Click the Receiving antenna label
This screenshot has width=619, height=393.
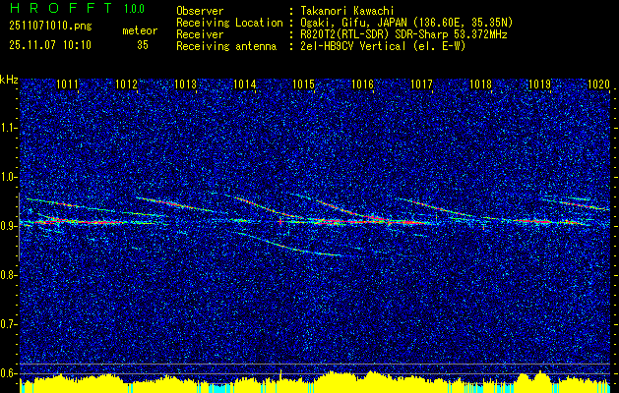226,46
